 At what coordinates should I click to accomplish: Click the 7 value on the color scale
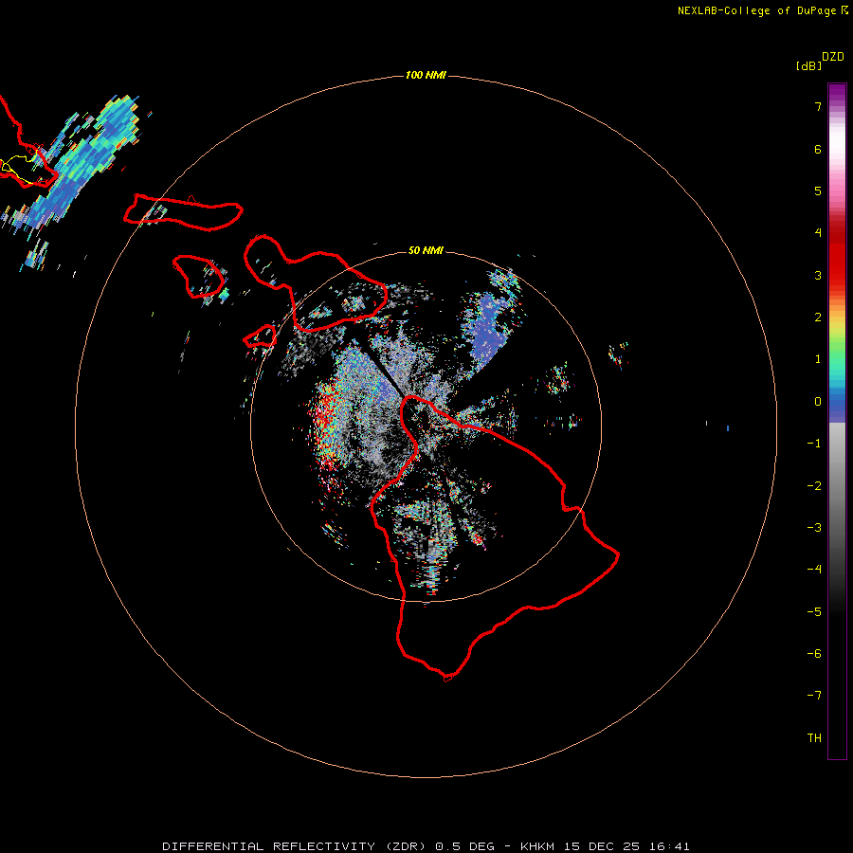click(x=818, y=106)
